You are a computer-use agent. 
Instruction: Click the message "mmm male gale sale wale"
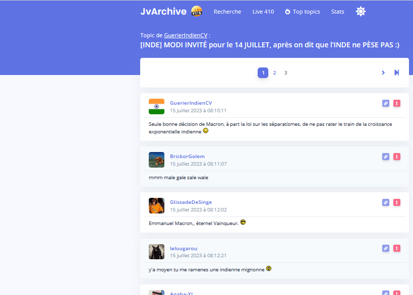click(179, 178)
